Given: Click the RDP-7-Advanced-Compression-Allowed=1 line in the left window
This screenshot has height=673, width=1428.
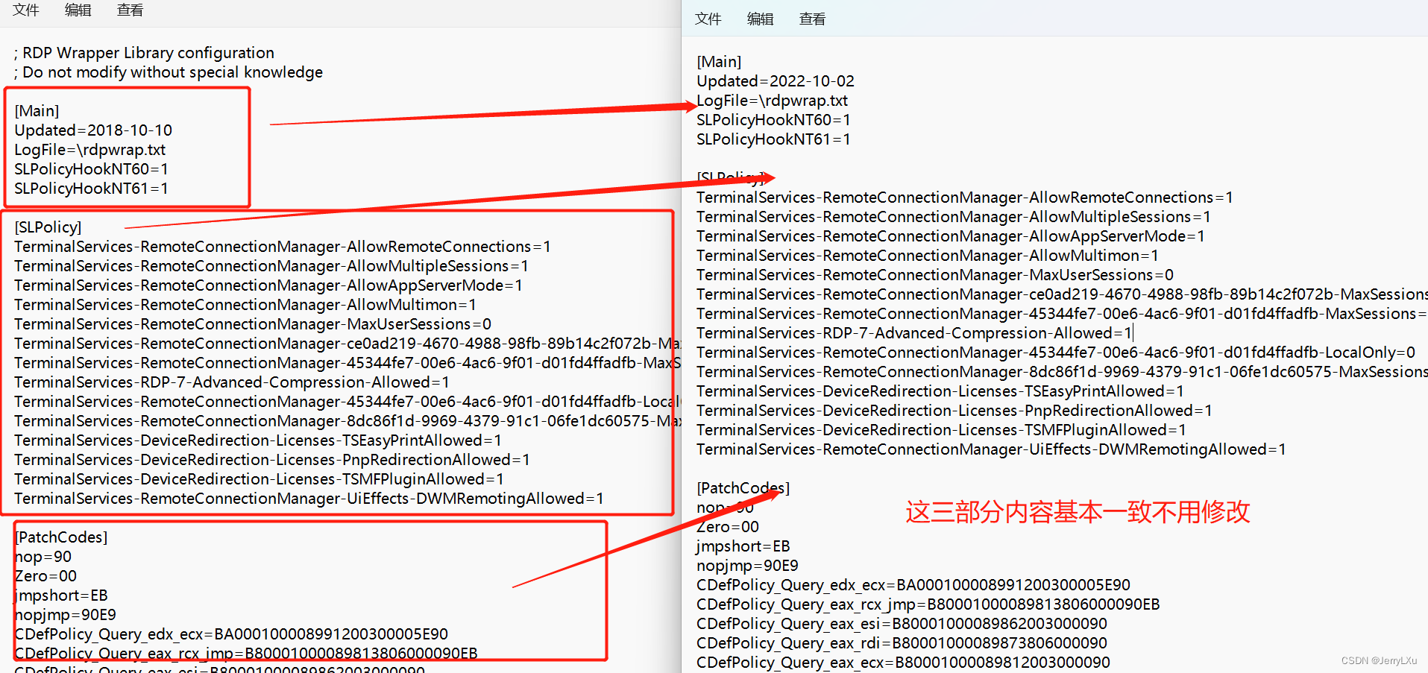Looking at the screenshot, I should pyautogui.click(x=232, y=382).
